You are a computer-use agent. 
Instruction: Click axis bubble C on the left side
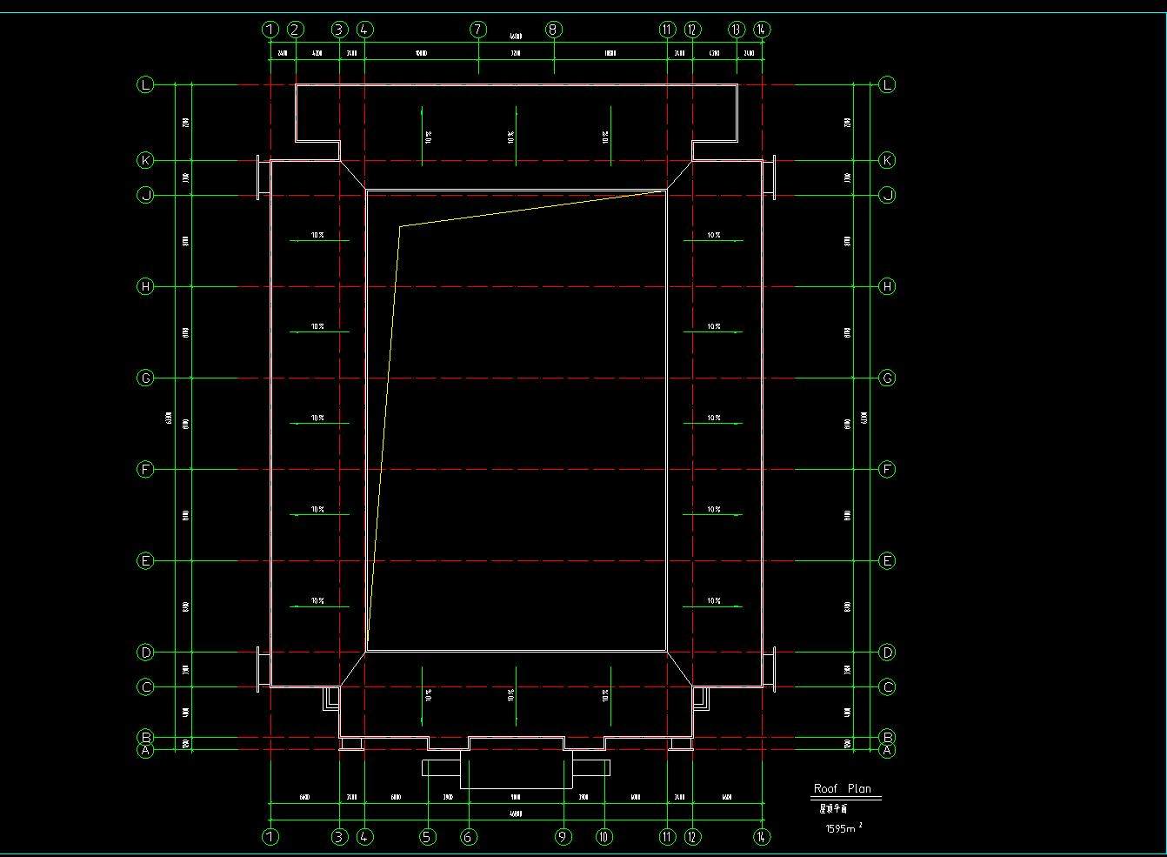[x=145, y=687]
